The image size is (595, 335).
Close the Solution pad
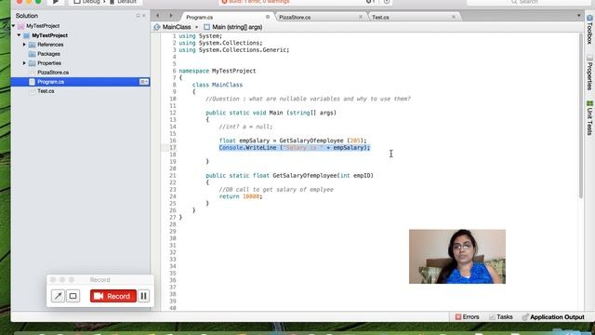tap(144, 16)
